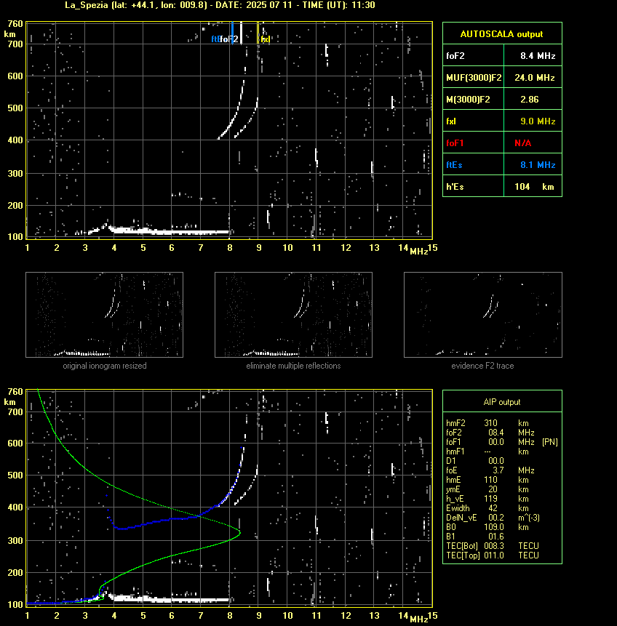Click the TEC[Top] 011.0 TECU row

coord(493,555)
